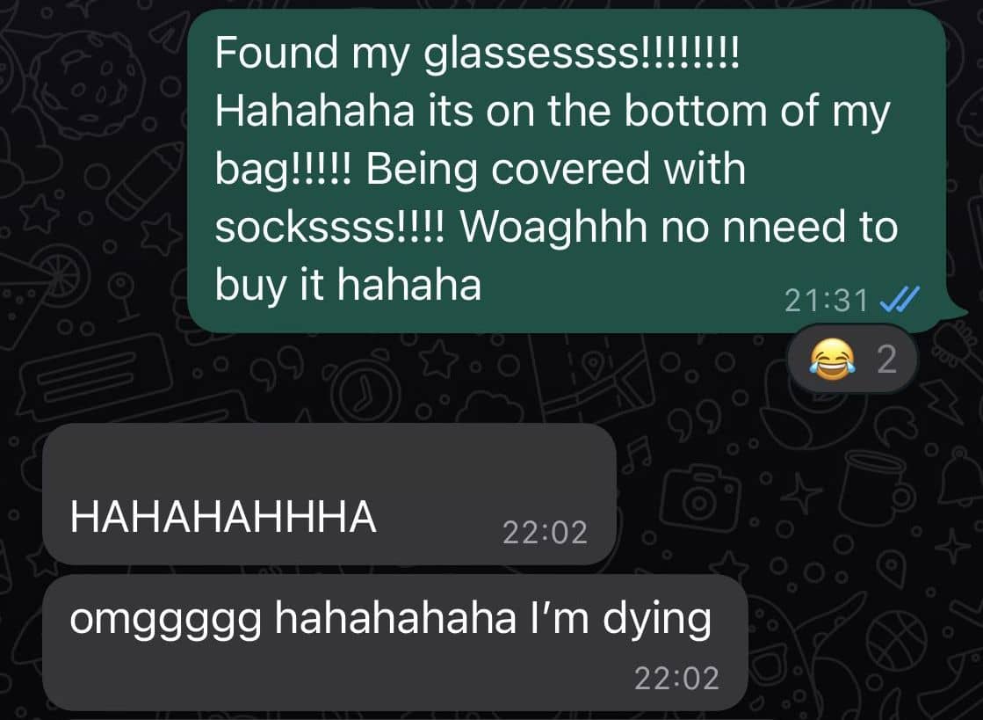The height and width of the screenshot is (720, 983).
Task: Click the 21:31 timestamp on the sent message
Action: [827, 300]
